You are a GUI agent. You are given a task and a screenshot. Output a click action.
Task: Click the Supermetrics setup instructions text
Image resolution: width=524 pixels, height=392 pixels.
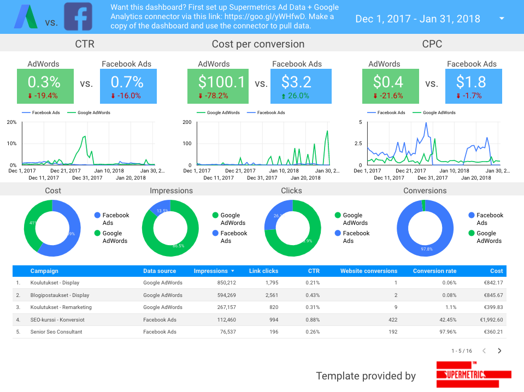click(x=225, y=16)
